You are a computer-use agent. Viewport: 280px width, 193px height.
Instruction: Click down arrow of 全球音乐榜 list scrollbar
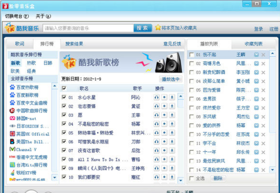tap(55, 177)
